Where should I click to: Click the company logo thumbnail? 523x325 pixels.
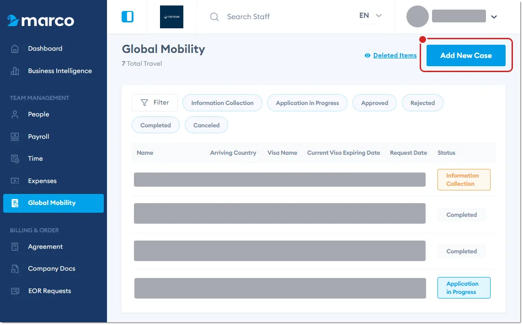[x=171, y=16]
